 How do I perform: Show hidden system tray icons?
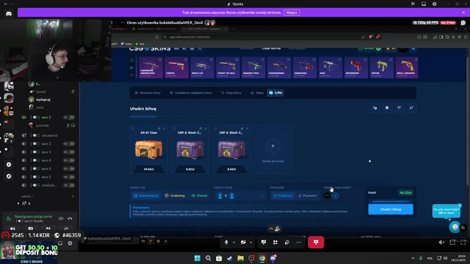coord(412,258)
